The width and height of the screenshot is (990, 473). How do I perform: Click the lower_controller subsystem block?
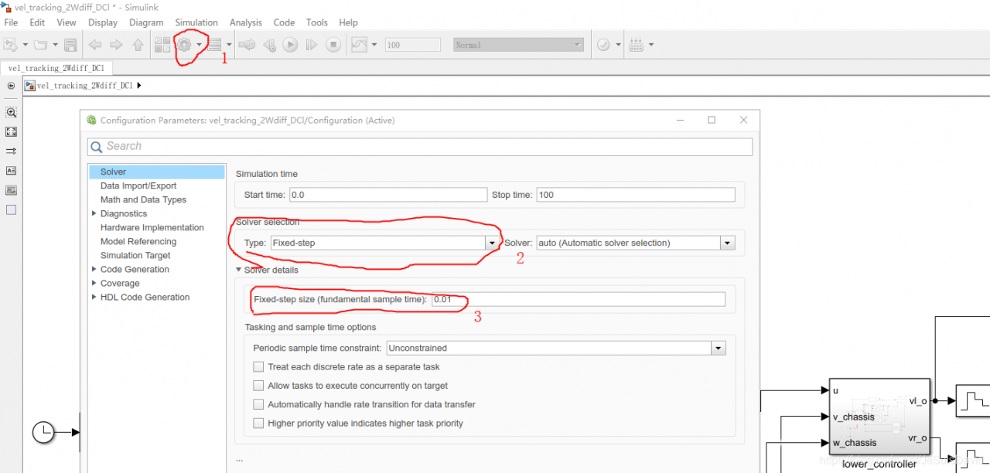click(879, 417)
